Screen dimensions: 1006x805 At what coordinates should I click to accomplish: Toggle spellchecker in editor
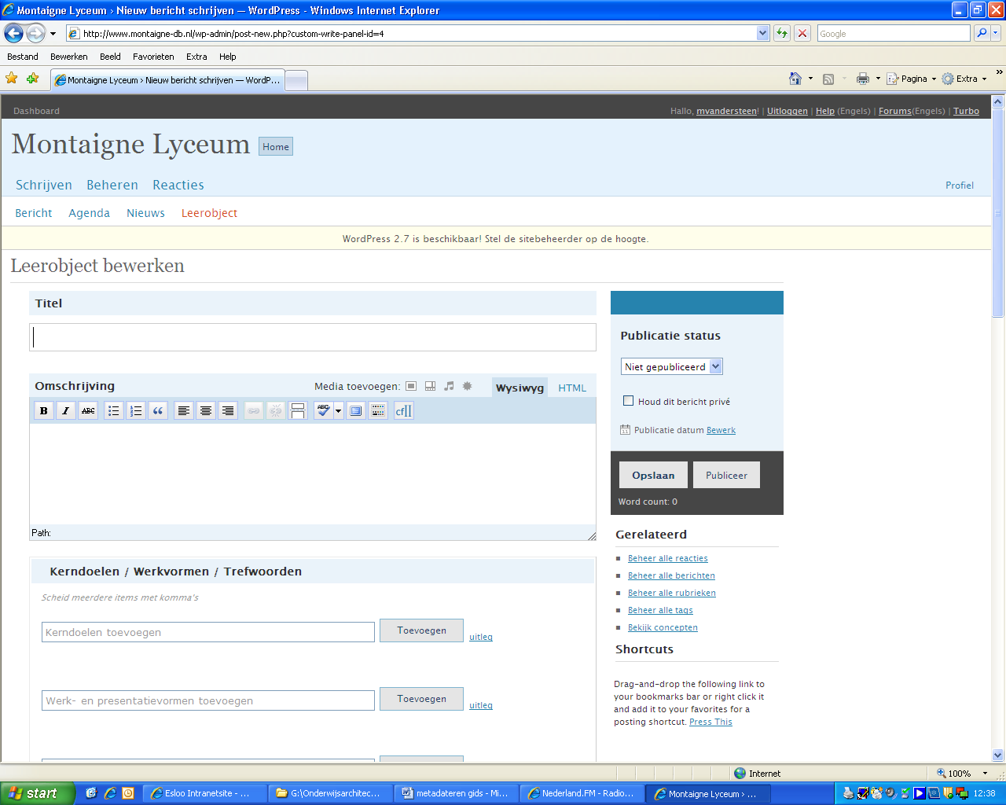coord(323,410)
